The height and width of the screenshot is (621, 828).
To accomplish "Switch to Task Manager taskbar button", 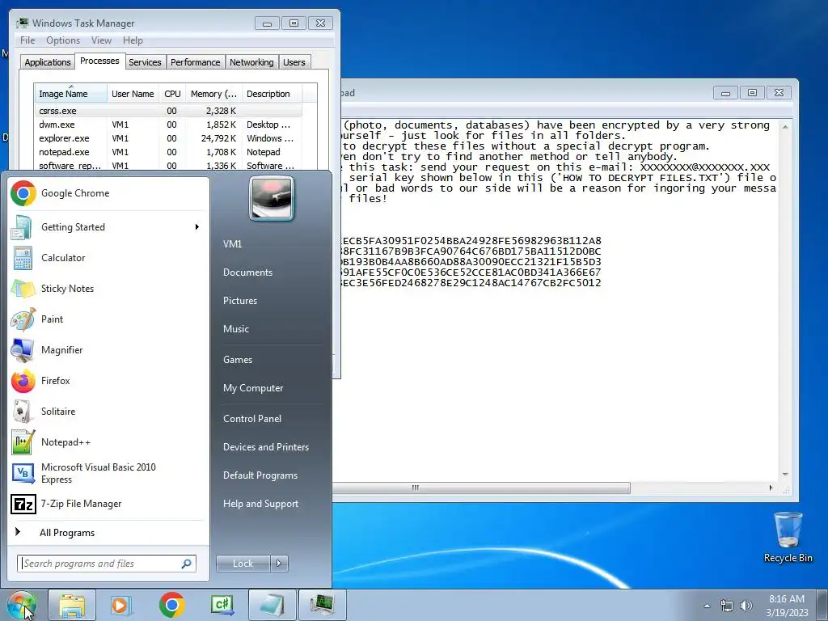I will pyautogui.click(x=323, y=605).
